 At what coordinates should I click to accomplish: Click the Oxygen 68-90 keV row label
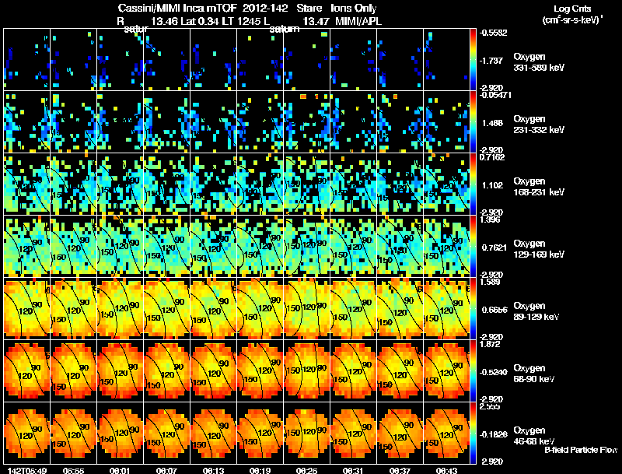(x=534, y=374)
